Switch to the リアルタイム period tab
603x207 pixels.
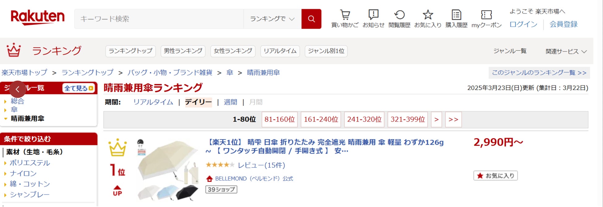(x=153, y=102)
